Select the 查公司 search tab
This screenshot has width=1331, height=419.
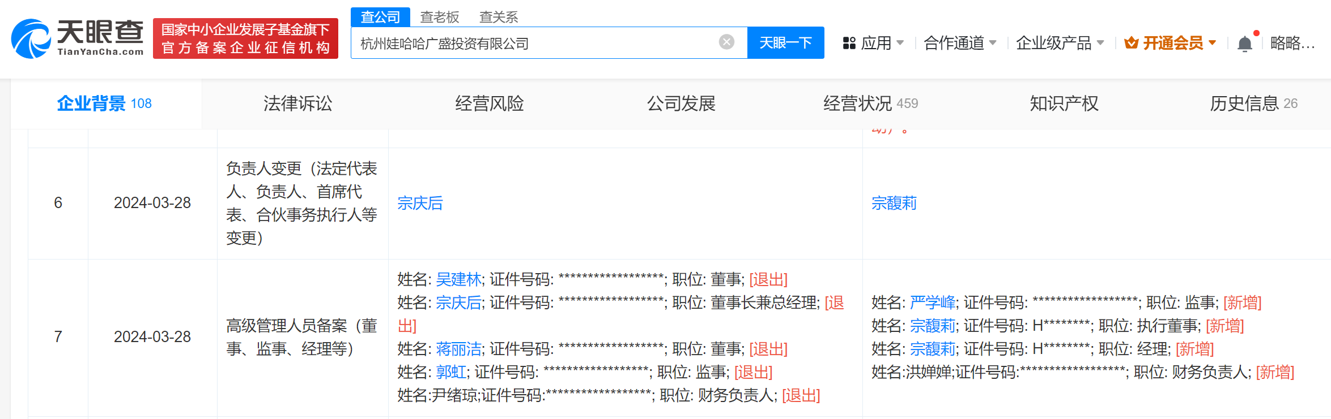coord(380,17)
